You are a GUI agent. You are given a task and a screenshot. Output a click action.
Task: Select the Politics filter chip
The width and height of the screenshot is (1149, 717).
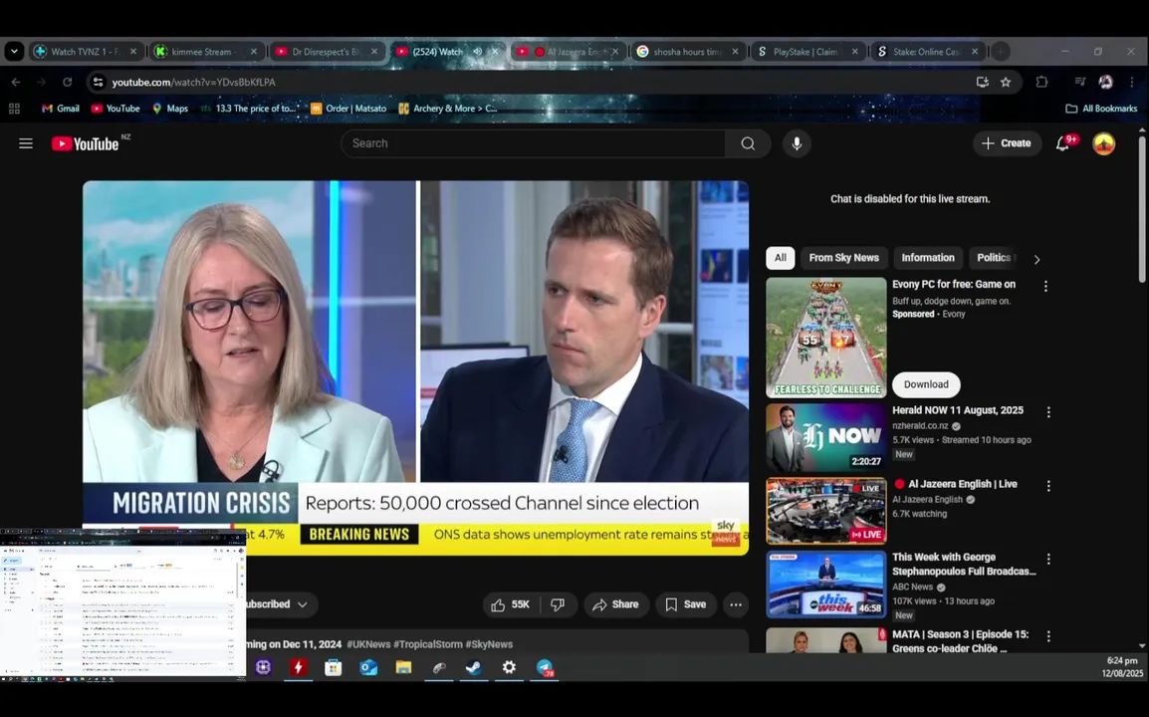click(994, 258)
